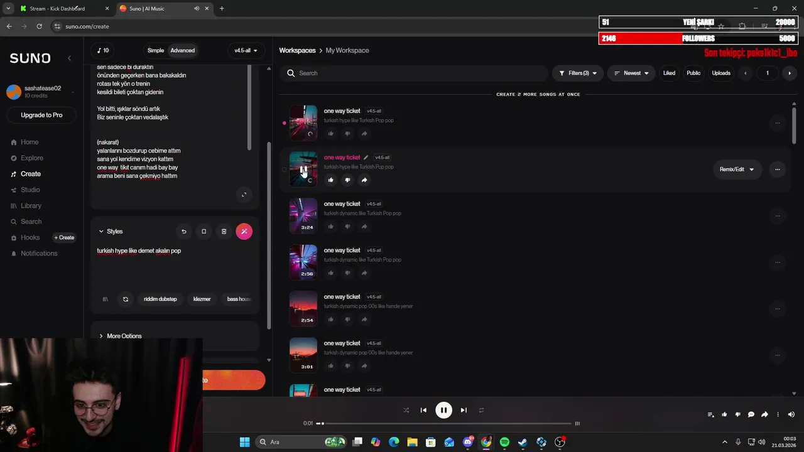804x452 pixels.
Task: Like the playing track in the player bar
Action: 724,414
